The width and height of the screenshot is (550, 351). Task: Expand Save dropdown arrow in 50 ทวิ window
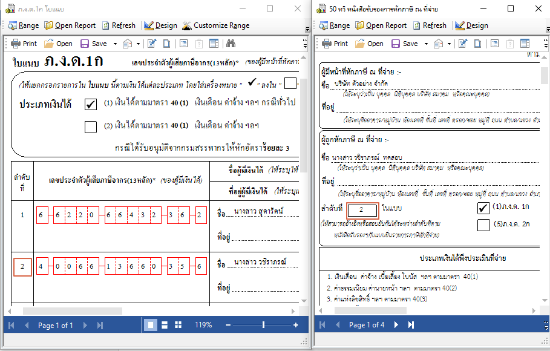(425, 44)
